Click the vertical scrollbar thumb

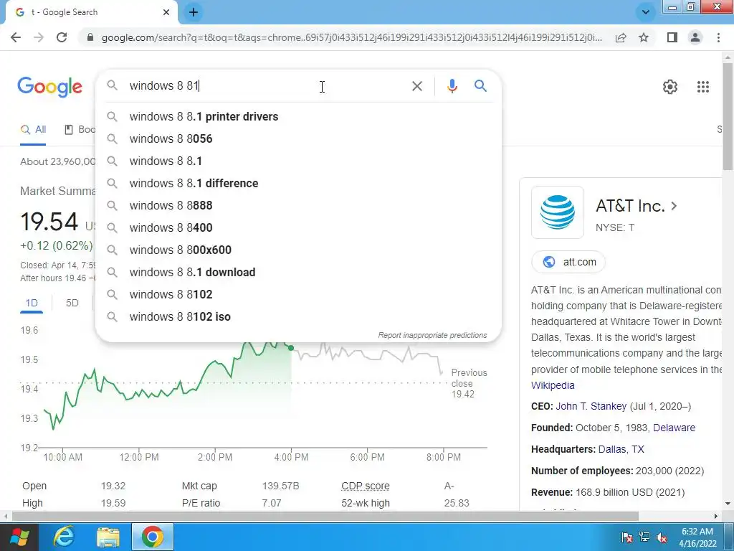click(728, 116)
